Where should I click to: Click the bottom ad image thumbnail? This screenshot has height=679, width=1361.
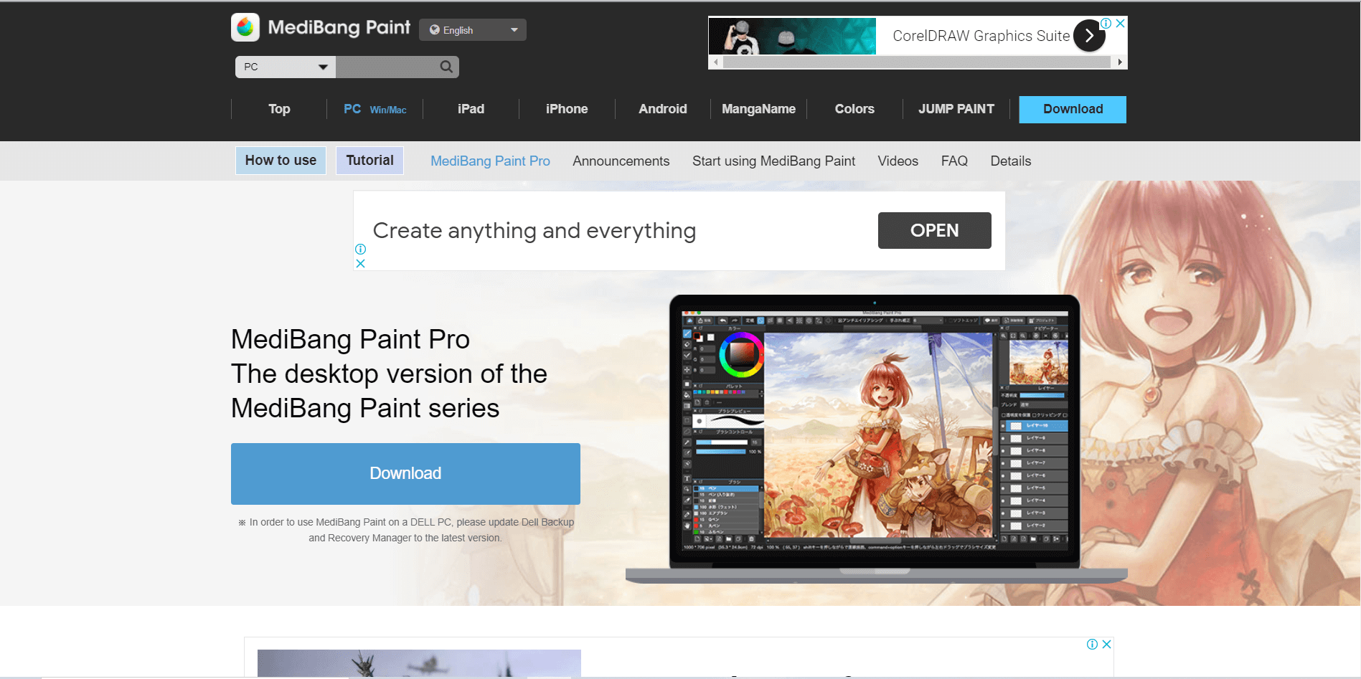click(x=419, y=663)
